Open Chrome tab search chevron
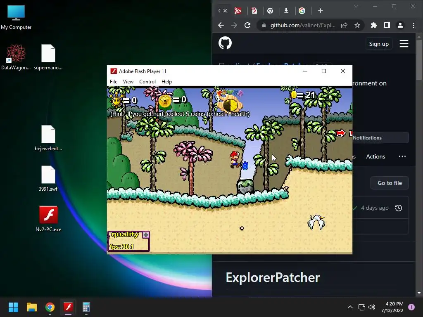 point(356,6)
